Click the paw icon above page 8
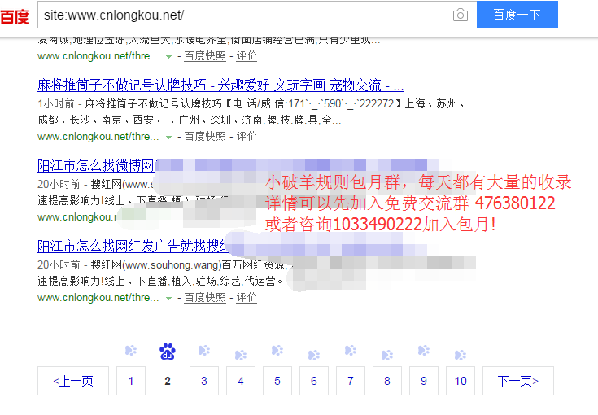The width and height of the screenshot is (598, 415). tap(387, 355)
